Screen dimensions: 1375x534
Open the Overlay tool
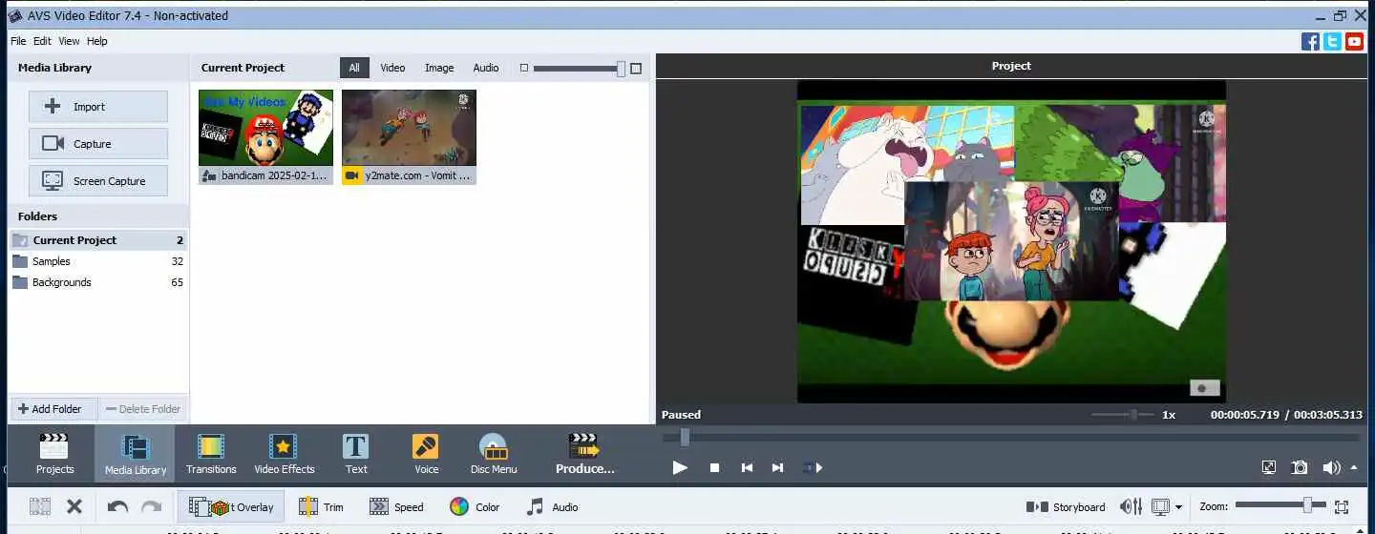pyautogui.click(x=230, y=507)
